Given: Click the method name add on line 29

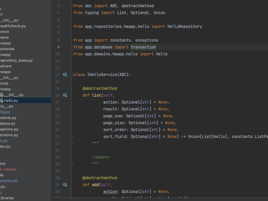Looking at the screenshot, I should (95, 185).
